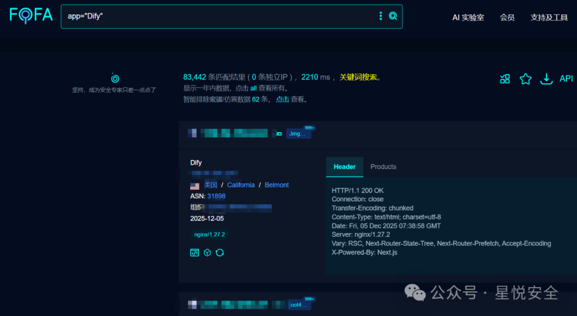
Task: Open 会员 menu
Action: click(x=506, y=17)
